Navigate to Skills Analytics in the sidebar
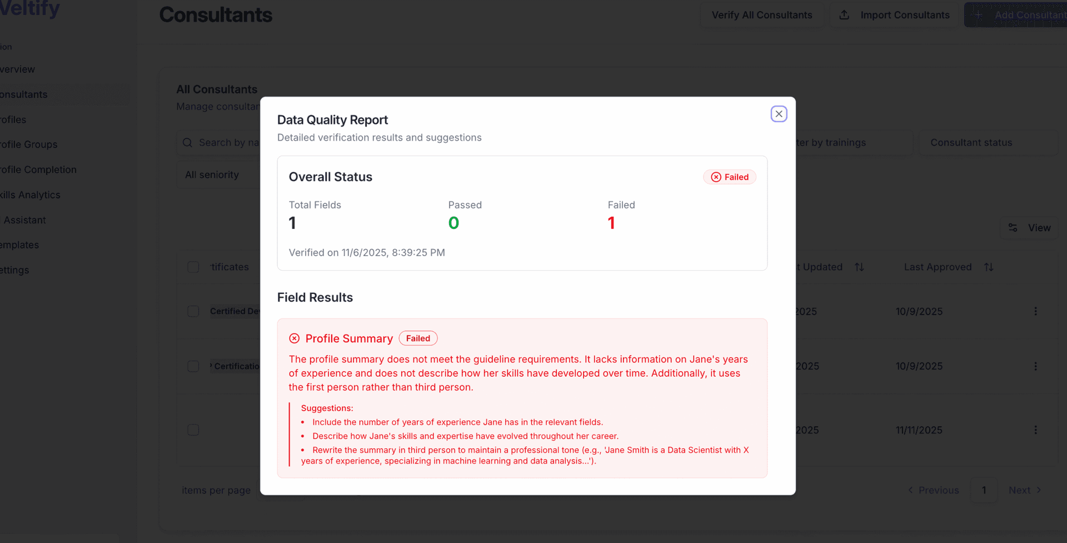This screenshot has height=543, width=1067. (x=30, y=195)
